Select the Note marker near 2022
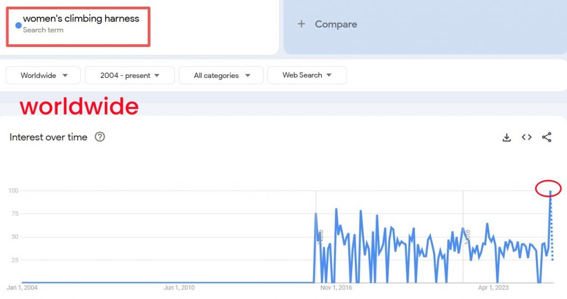The height and width of the screenshot is (299, 567). click(467, 237)
